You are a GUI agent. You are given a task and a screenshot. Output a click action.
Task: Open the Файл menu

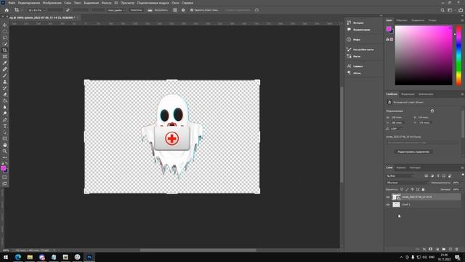(12, 3)
